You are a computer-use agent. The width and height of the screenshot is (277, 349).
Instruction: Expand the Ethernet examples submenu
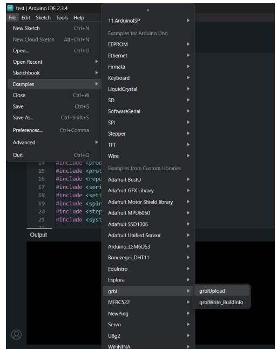pos(148,56)
